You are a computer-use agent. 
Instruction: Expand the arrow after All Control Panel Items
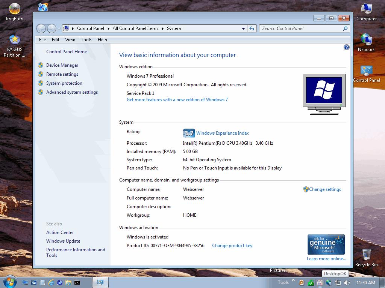(162, 28)
